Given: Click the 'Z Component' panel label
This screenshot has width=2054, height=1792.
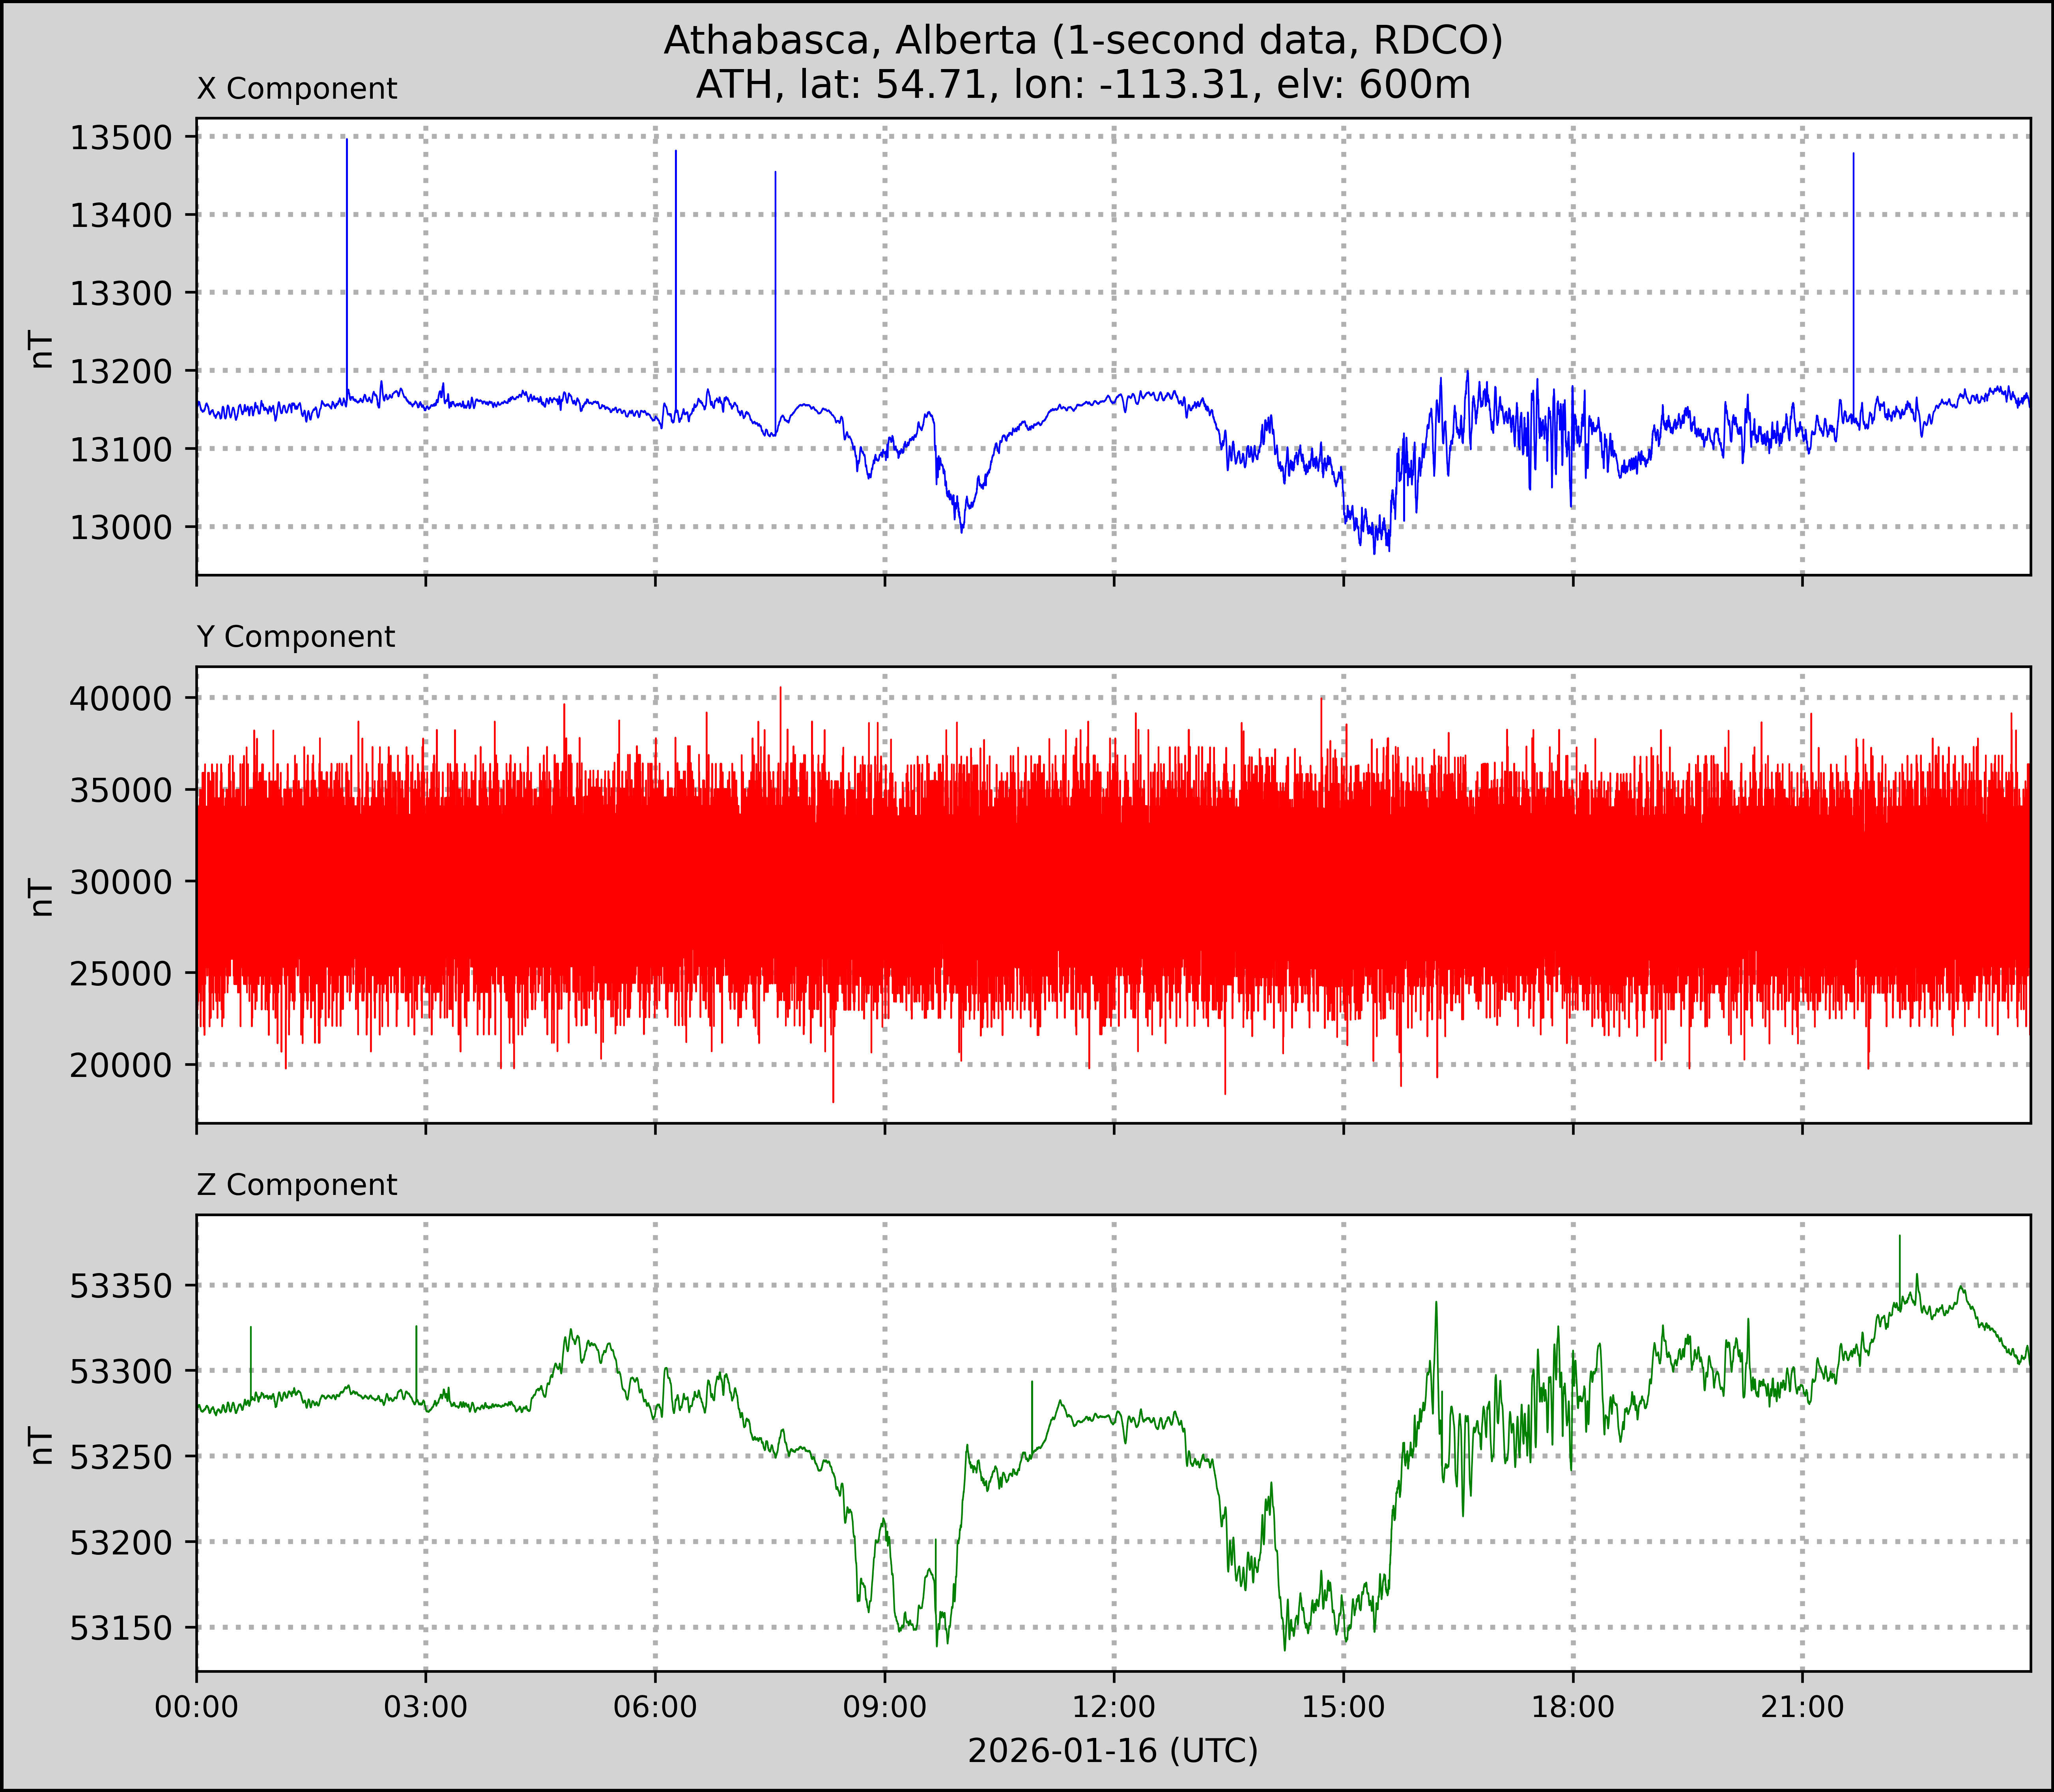Looking at the screenshot, I should pyautogui.click(x=297, y=1185).
